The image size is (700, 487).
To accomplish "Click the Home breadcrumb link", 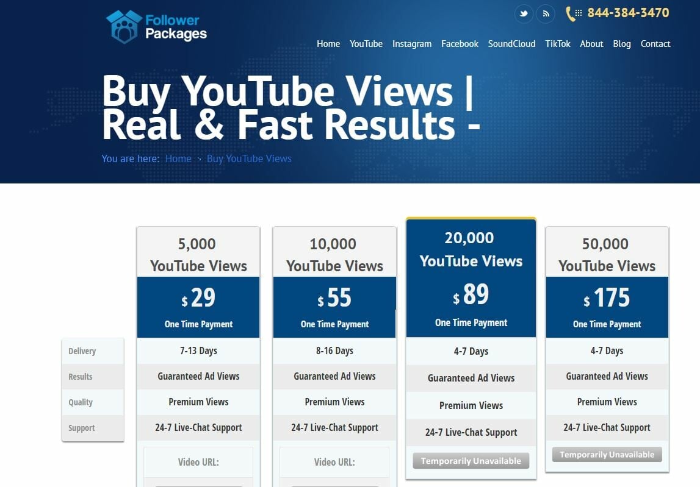I will pos(178,158).
